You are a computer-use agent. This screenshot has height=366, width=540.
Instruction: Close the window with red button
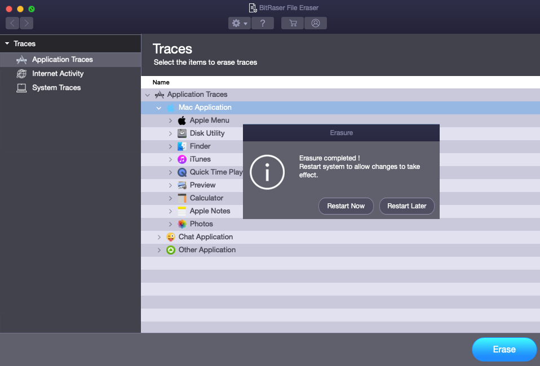point(9,9)
